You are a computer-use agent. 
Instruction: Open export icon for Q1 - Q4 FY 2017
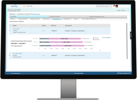coord(43,55)
